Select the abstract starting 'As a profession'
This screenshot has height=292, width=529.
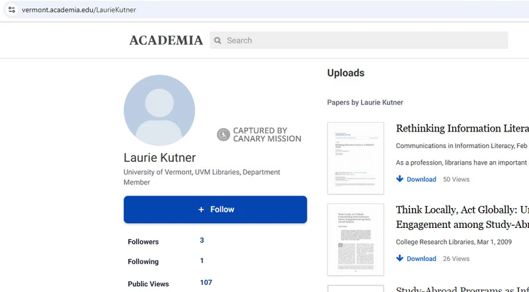[x=462, y=163]
